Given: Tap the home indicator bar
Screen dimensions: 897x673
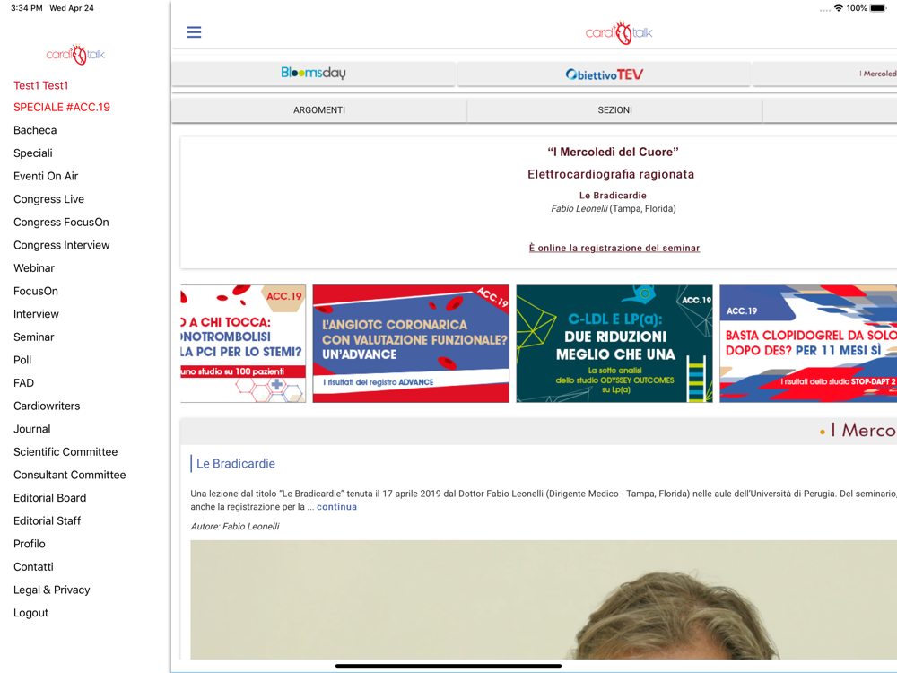Looking at the screenshot, I should click(x=448, y=666).
